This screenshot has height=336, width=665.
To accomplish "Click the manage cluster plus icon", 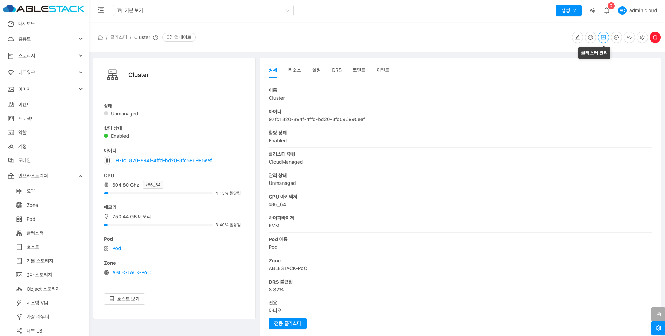I will pos(603,37).
